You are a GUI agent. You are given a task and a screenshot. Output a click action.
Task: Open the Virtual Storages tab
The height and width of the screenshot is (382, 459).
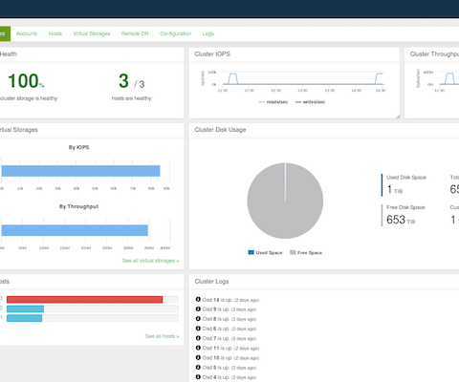click(92, 33)
